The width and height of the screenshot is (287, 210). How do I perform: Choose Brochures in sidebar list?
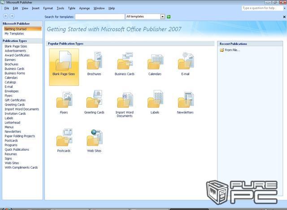tap(11, 64)
